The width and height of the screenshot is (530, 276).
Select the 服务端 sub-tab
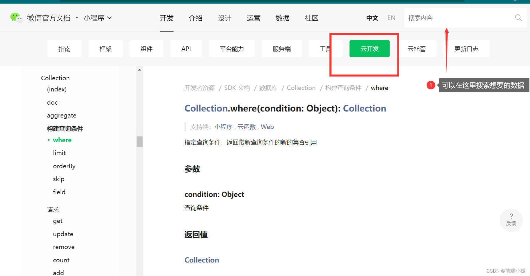(282, 49)
